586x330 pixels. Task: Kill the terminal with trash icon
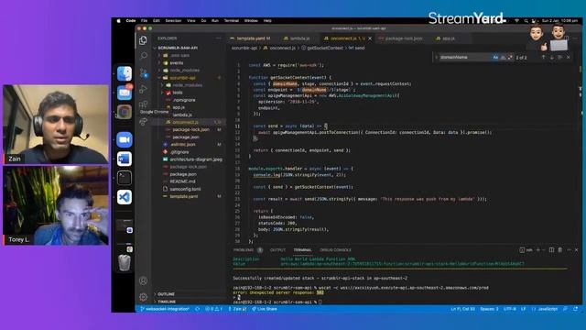[x=559, y=250]
